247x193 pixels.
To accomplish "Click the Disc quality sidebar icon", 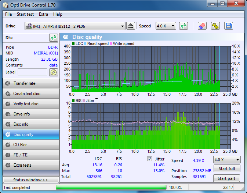I will 8,135.
